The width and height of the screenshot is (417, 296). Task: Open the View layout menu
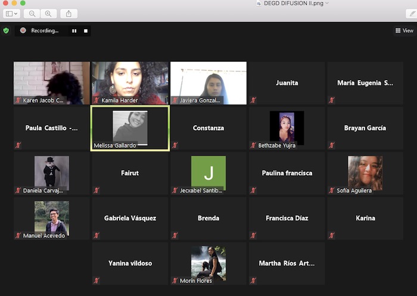pyautogui.click(x=404, y=30)
